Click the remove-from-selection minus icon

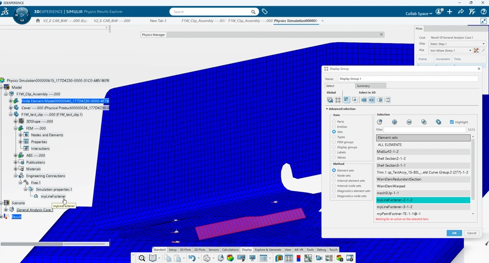click(409, 122)
